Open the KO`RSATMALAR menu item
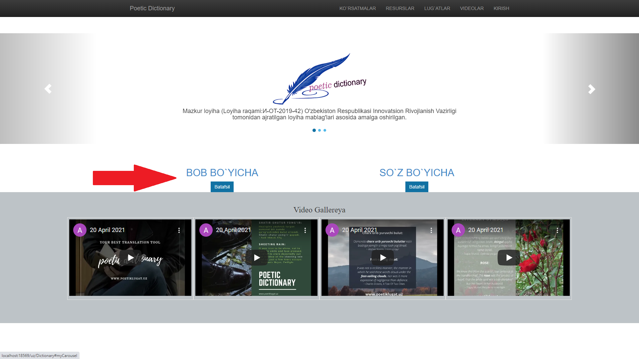Image resolution: width=639 pixels, height=359 pixels. 357,8
